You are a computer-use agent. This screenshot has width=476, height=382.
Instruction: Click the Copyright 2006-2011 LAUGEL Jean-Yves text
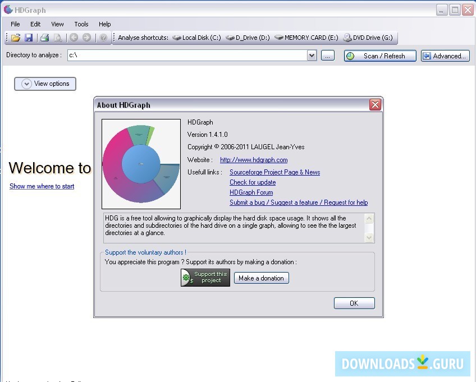[246, 147]
